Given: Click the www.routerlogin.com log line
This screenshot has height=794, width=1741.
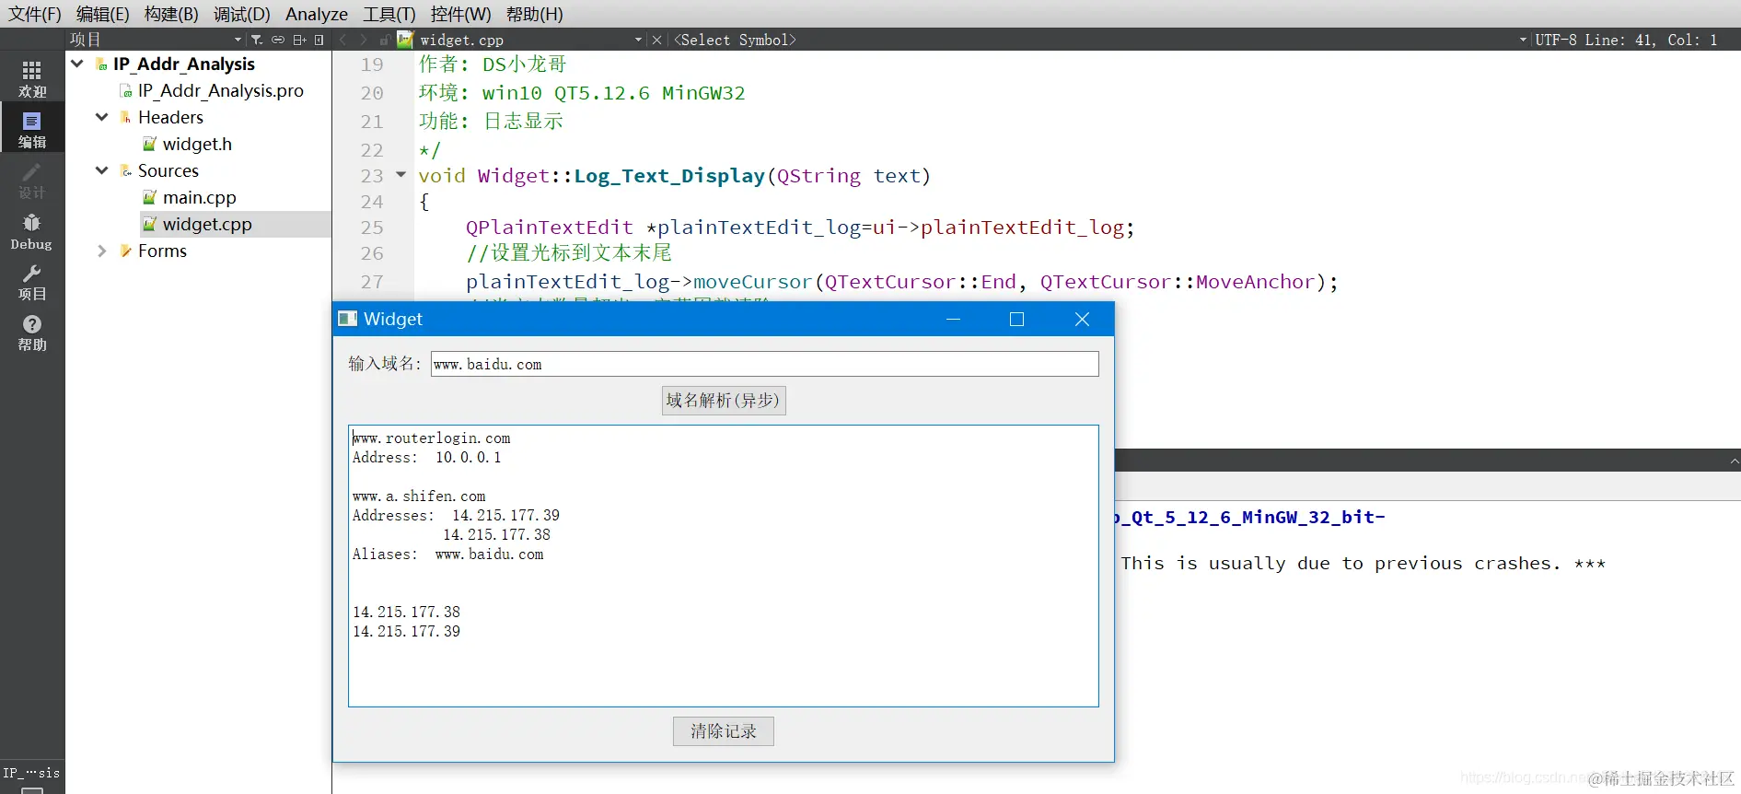Looking at the screenshot, I should (x=432, y=438).
